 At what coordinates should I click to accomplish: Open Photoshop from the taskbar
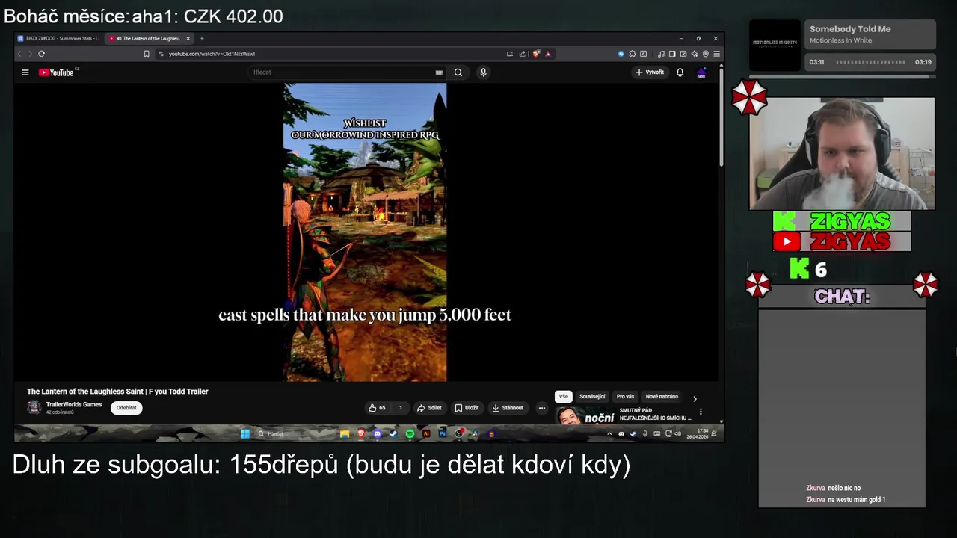(443, 433)
